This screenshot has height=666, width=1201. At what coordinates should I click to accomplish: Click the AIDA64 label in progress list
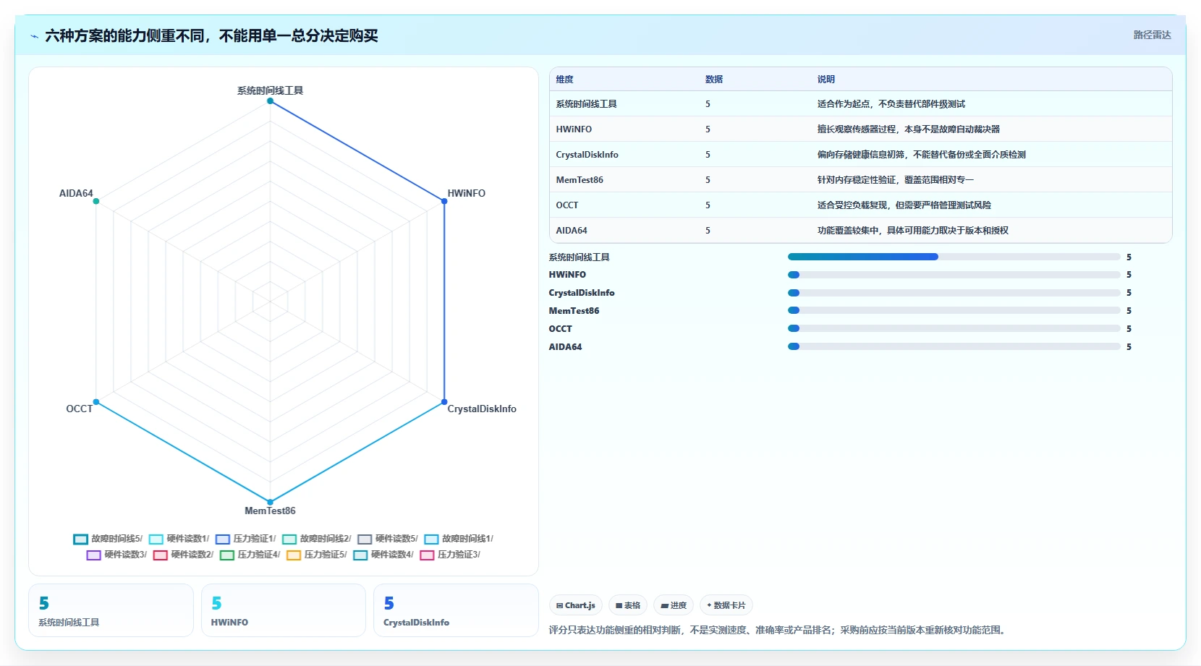pyautogui.click(x=565, y=347)
